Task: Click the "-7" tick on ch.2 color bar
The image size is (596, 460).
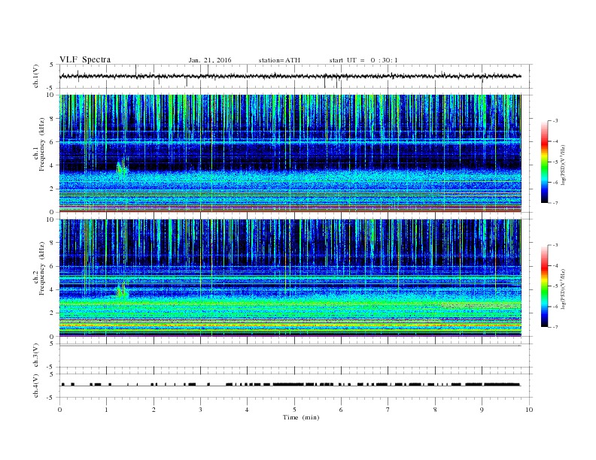Action: click(x=555, y=327)
